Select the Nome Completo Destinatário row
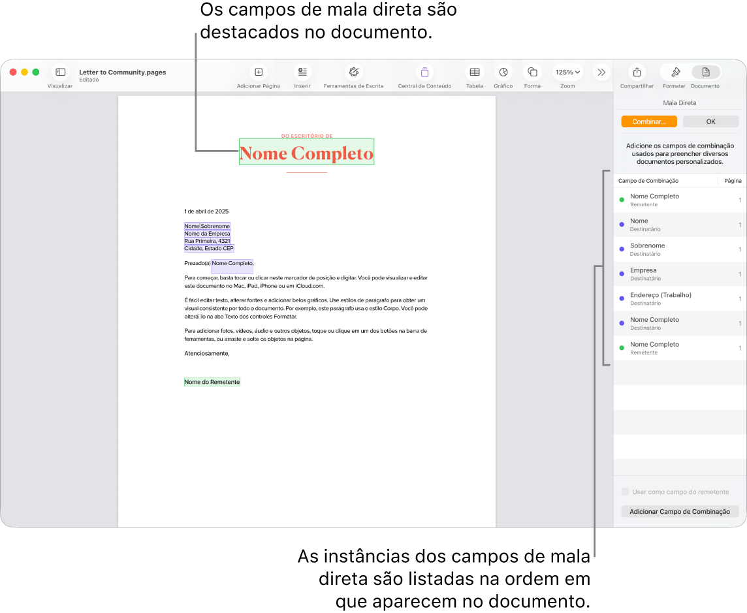The image size is (747, 613). coord(680,324)
